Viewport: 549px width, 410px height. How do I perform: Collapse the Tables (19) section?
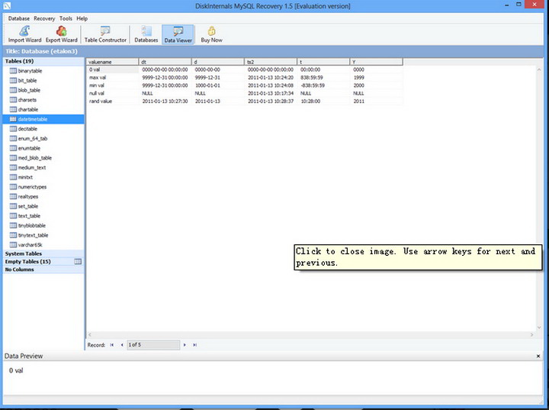(x=43, y=61)
